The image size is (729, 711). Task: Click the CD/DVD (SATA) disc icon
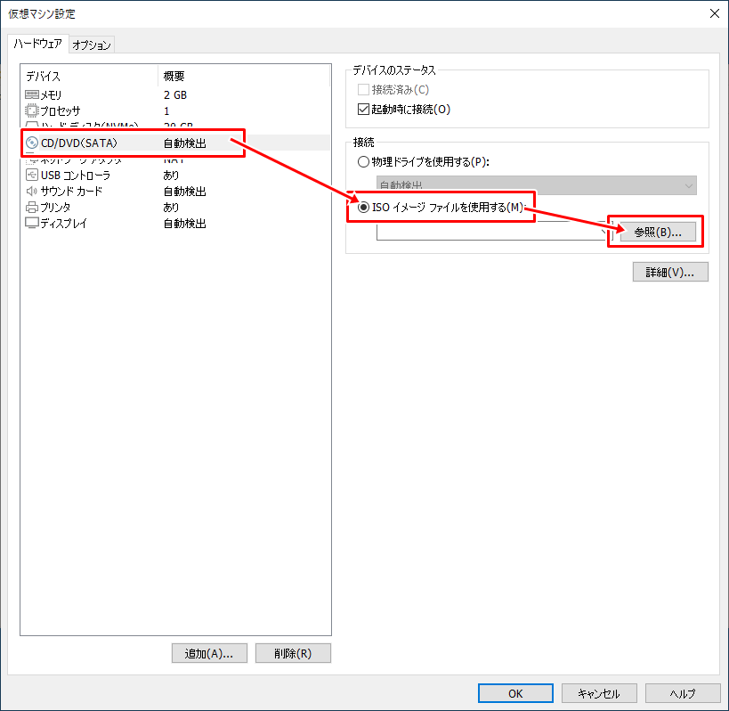click(x=32, y=143)
